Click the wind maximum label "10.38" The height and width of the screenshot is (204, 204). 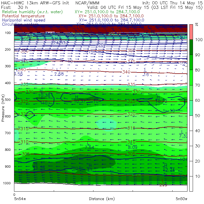point(44,95)
